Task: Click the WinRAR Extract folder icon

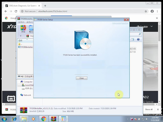Action: click(31, 29)
